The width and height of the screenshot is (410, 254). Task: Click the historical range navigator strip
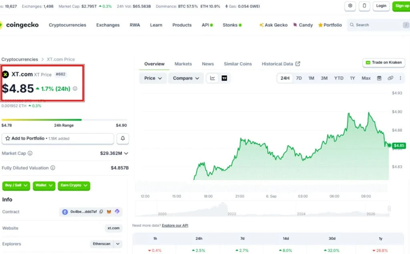[x=262, y=209]
